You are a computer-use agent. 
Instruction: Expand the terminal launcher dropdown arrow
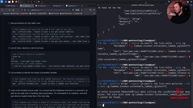(21, 2)
